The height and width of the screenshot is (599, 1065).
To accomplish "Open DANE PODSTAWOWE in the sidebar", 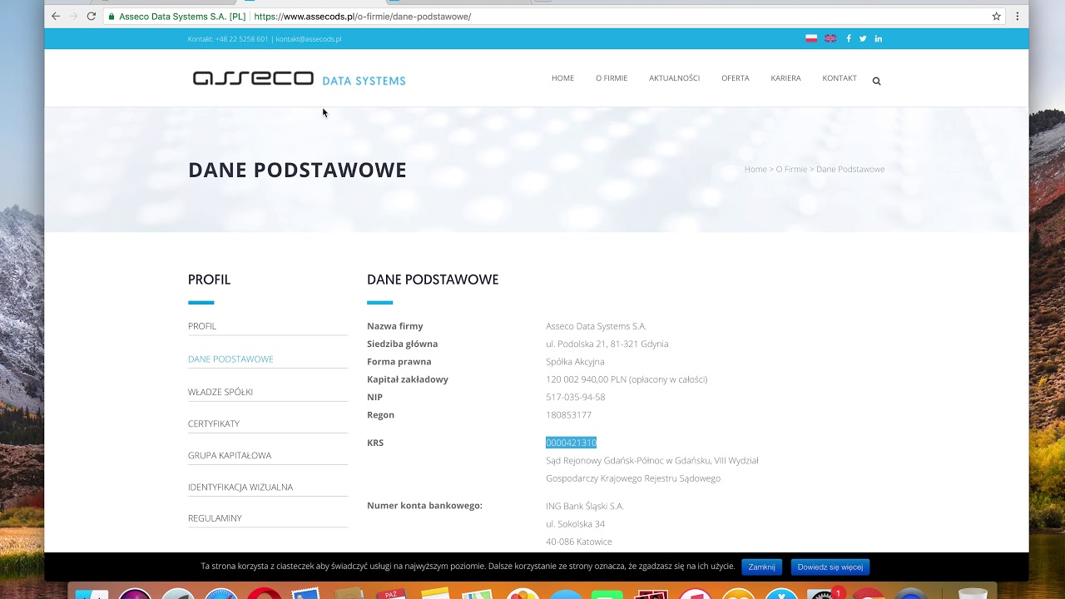I will pos(230,359).
